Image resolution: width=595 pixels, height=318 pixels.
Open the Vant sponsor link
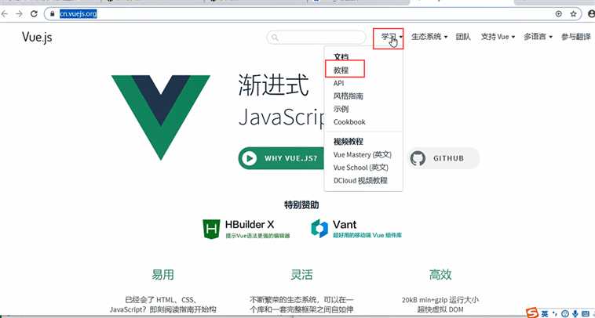[x=356, y=229]
